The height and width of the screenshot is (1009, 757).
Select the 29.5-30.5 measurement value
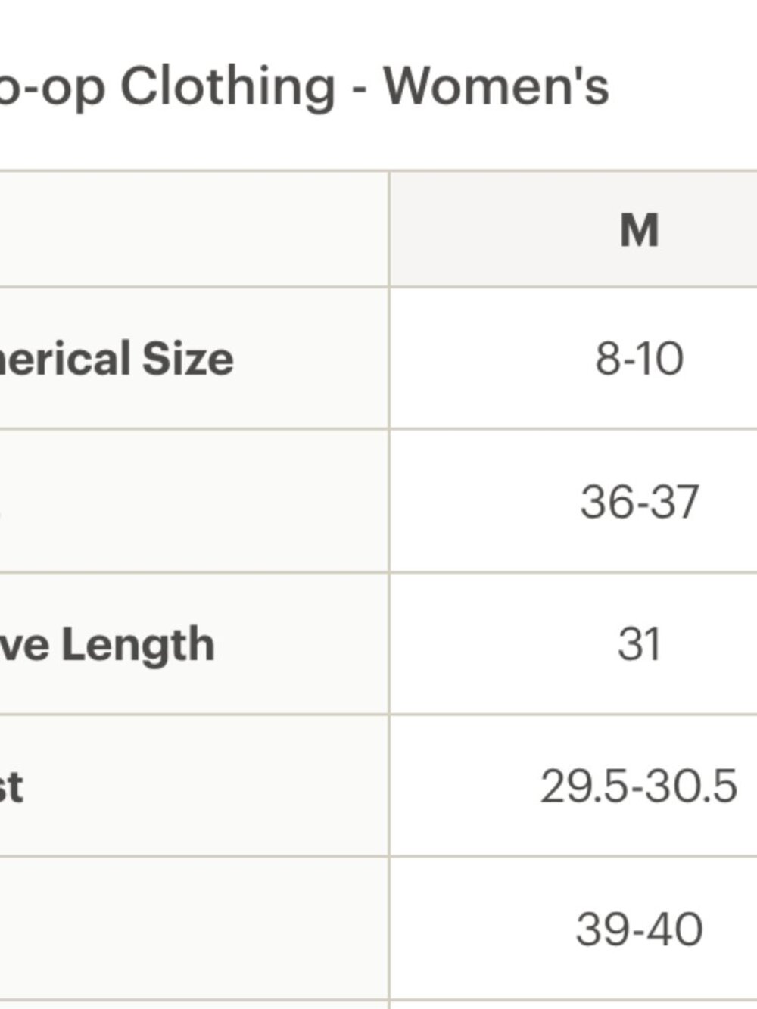(638, 786)
